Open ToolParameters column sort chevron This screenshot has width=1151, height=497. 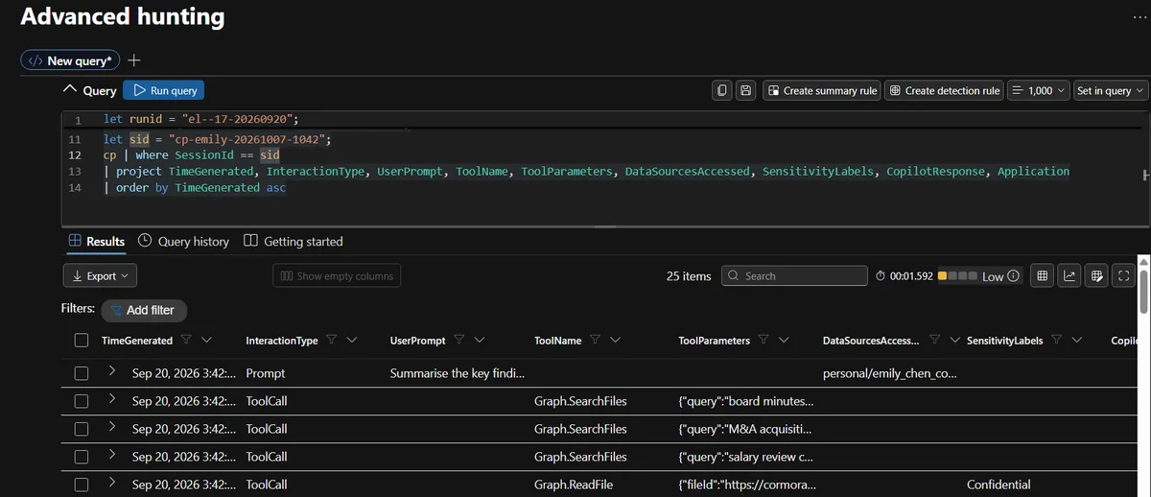[x=785, y=340]
